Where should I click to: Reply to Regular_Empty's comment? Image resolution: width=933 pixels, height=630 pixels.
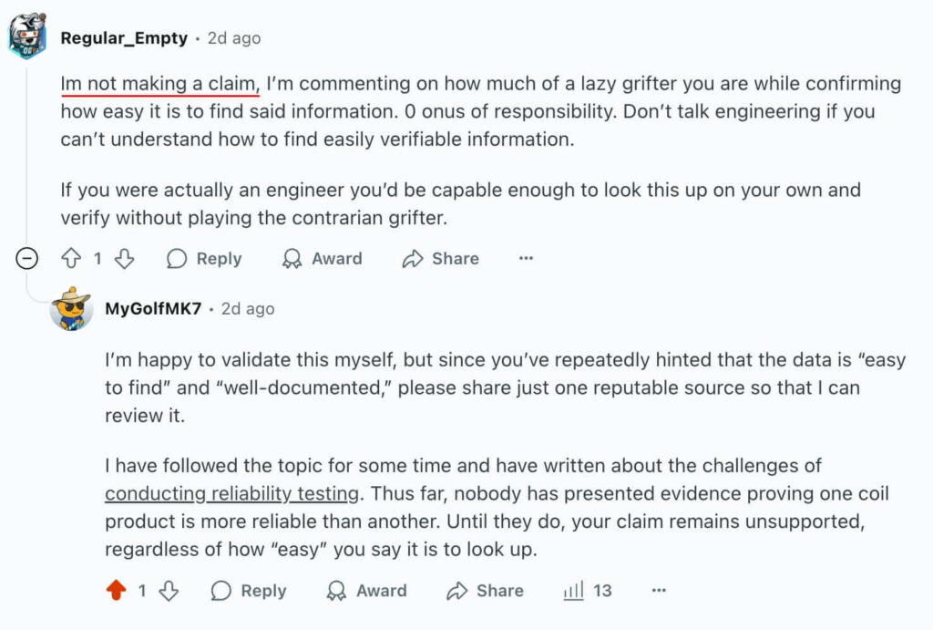click(204, 258)
